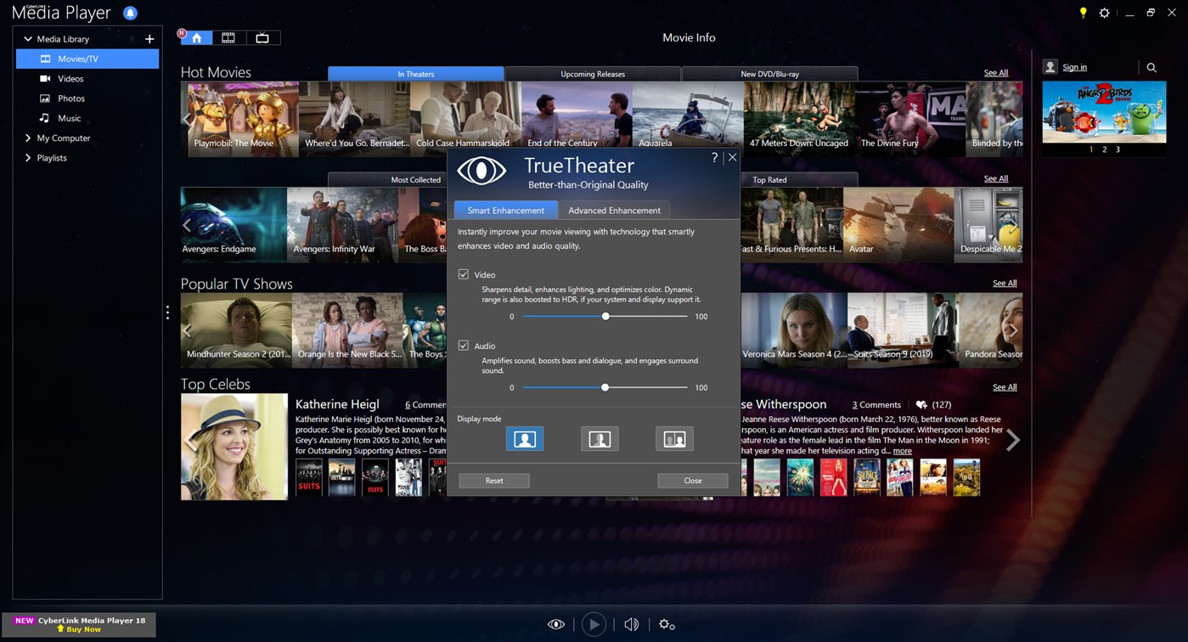Uncheck the Video enhancement checkbox
Image resolution: width=1188 pixels, height=642 pixels.
pyautogui.click(x=464, y=274)
